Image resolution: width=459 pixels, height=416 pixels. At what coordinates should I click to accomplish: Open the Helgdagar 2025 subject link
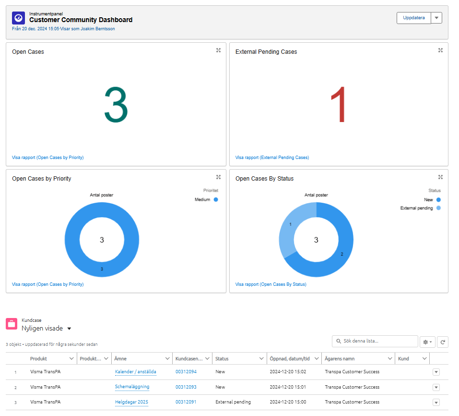pos(131,402)
